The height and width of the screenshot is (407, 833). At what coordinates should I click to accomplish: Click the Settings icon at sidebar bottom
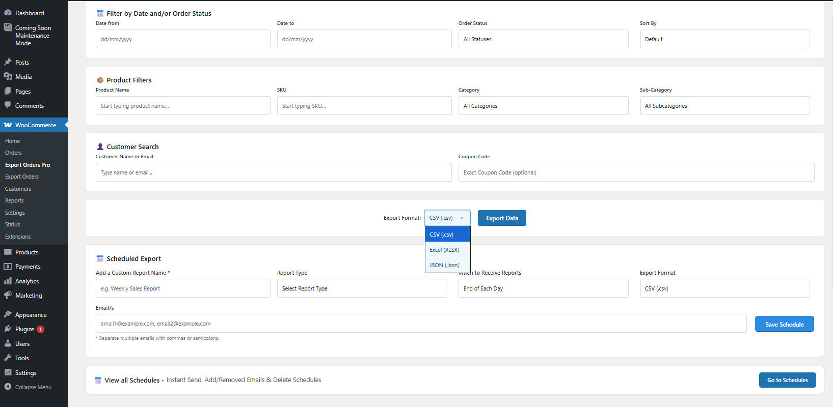pos(8,372)
